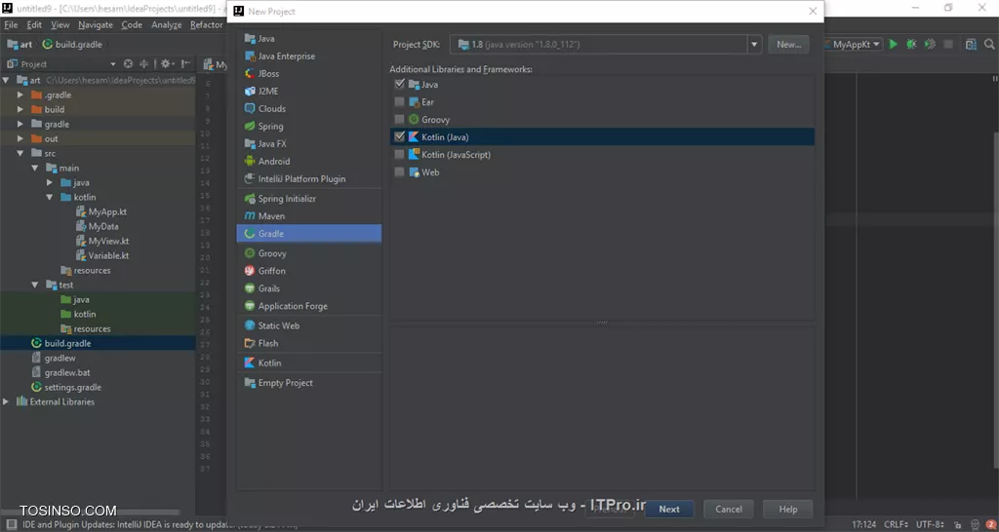The height and width of the screenshot is (532, 999).
Task: Open Variable.kt in project tree
Action: tap(101, 256)
